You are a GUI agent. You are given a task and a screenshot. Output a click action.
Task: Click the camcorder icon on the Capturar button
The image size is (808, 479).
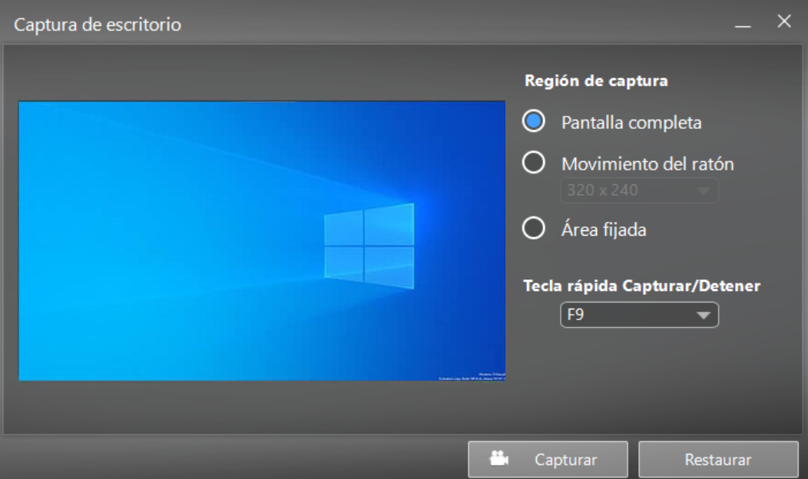coord(498,458)
